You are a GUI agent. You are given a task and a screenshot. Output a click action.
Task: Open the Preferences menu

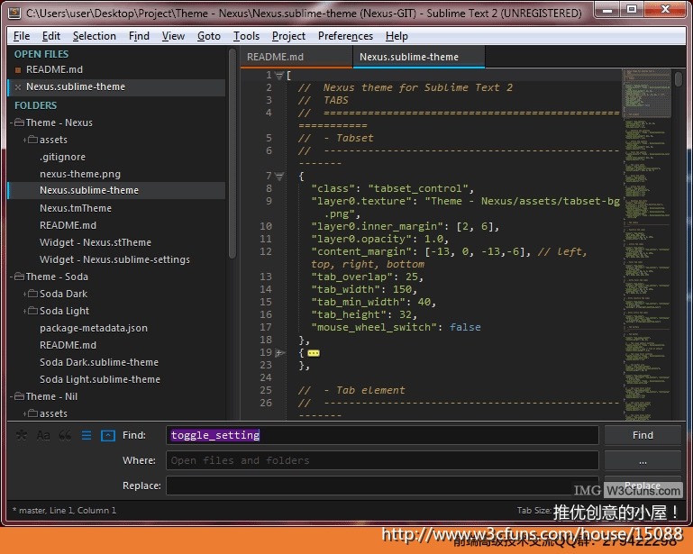coord(345,36)
